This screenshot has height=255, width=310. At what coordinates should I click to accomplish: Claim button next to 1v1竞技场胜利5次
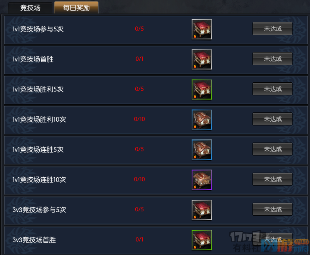[x=273, y=89]
